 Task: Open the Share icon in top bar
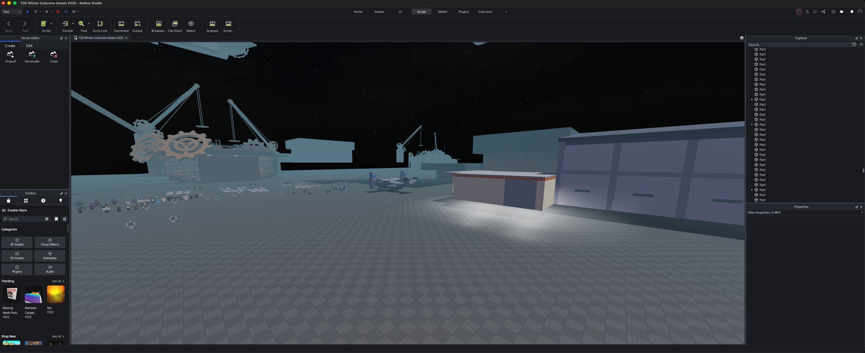click(823, 12)
